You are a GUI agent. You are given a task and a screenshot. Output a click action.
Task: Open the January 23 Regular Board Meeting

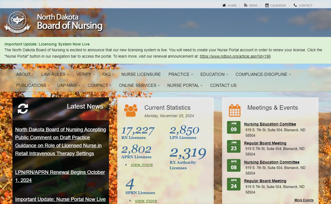click(x=265, y=143)
